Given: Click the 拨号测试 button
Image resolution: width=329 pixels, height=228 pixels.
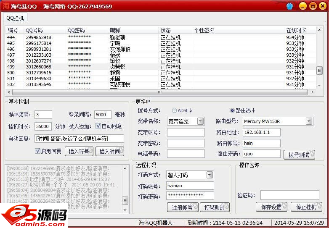Looking at the screenshot, I should pyautogui.click(x=299, y=155).
